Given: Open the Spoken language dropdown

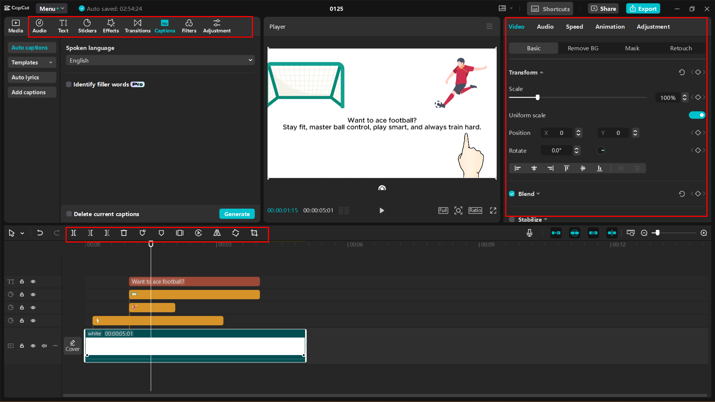Looking at the screenshot, I should tap(160, 60).
